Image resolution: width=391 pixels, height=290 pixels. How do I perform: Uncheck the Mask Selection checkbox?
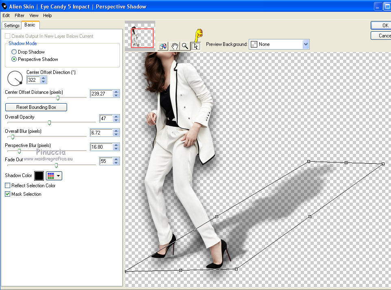pos(8,194)
